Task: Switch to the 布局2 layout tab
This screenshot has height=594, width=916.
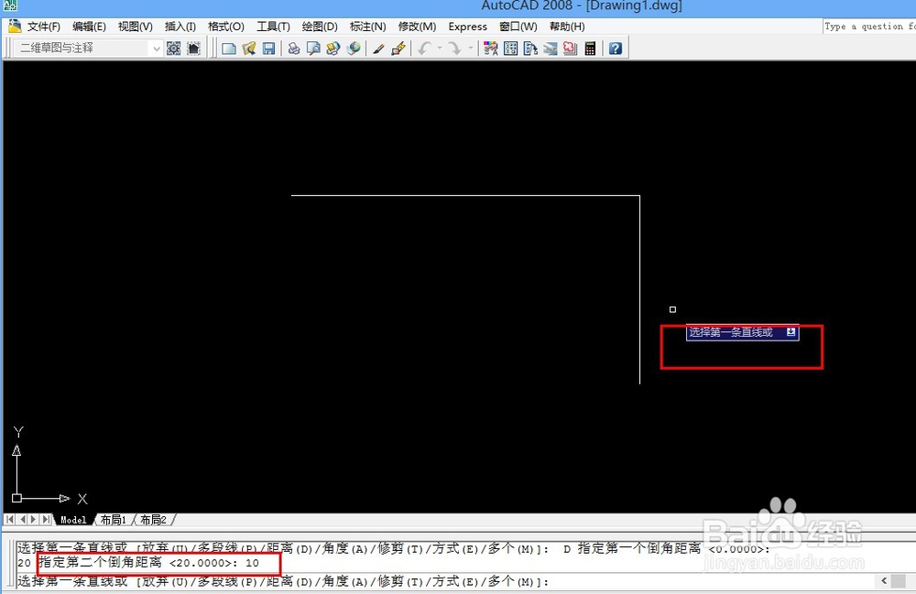Action: 153,520
